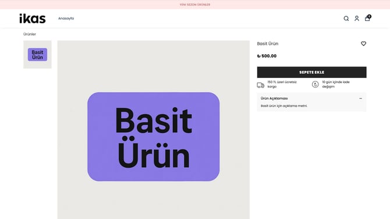390x219 pixels.
Task: Open the search icon in header
Action: [x=346, y=19]
